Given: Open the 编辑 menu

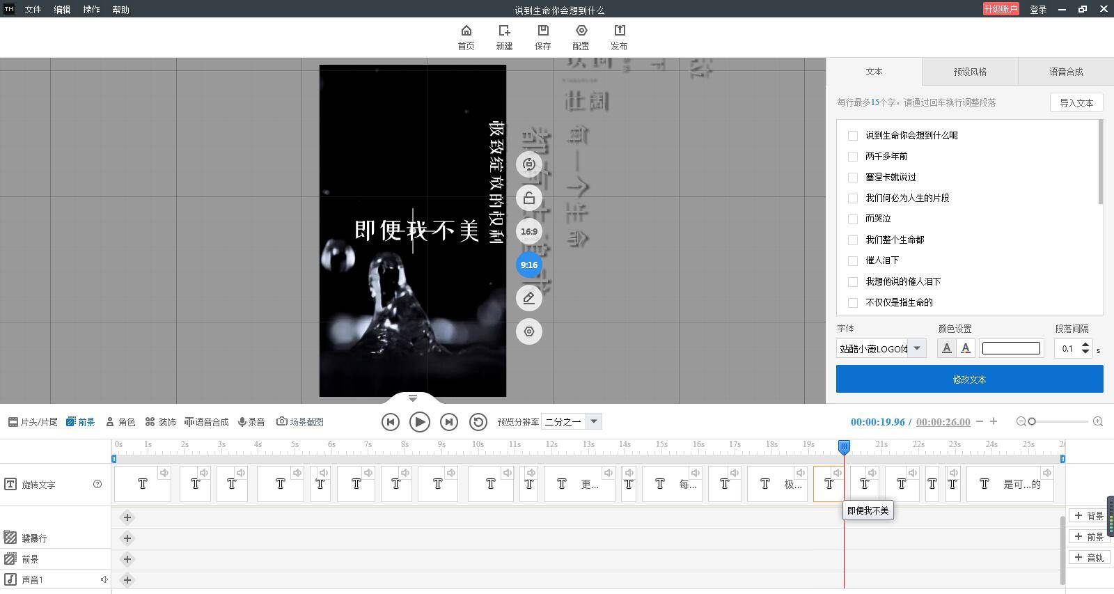Looking at the screenshot, I should pyautogui.click(x=62, y=10).
